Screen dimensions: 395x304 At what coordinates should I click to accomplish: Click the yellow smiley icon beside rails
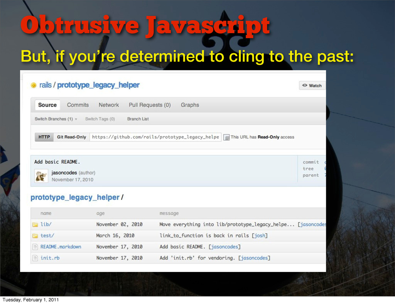click(34, 85)
